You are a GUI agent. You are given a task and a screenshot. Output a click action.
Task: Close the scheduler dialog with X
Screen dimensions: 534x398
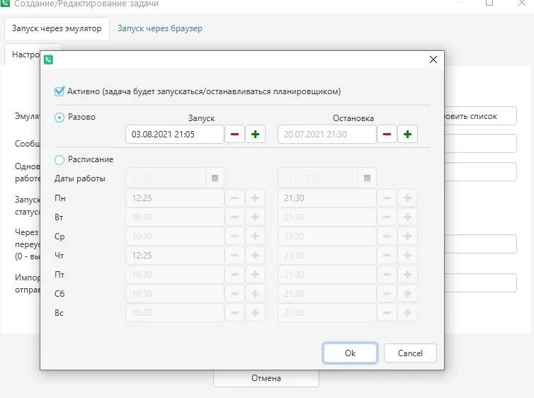pos(433,59)
